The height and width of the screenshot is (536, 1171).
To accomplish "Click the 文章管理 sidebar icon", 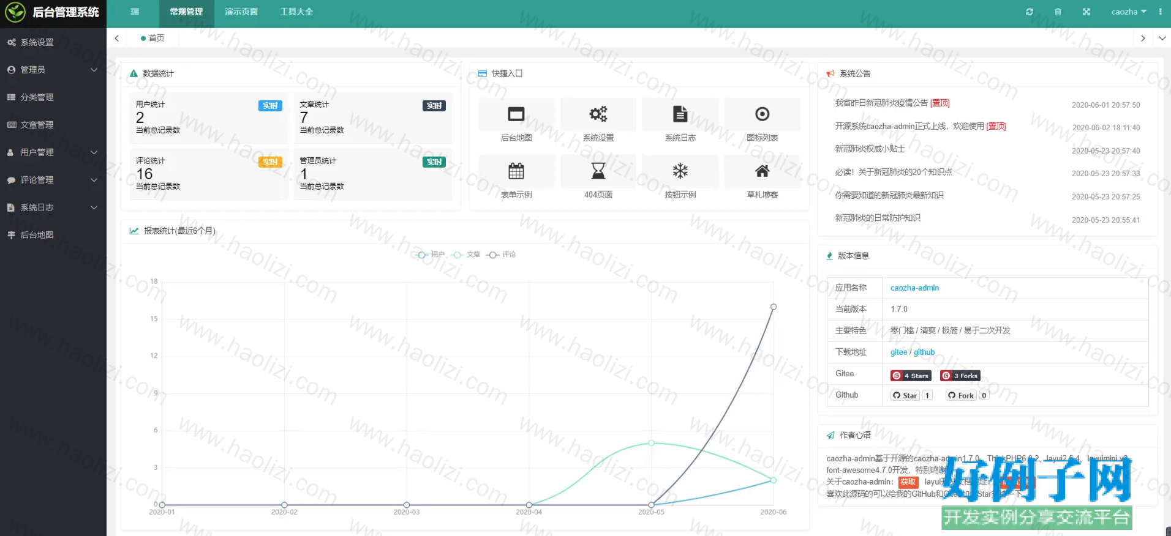I will coord(11,125).
